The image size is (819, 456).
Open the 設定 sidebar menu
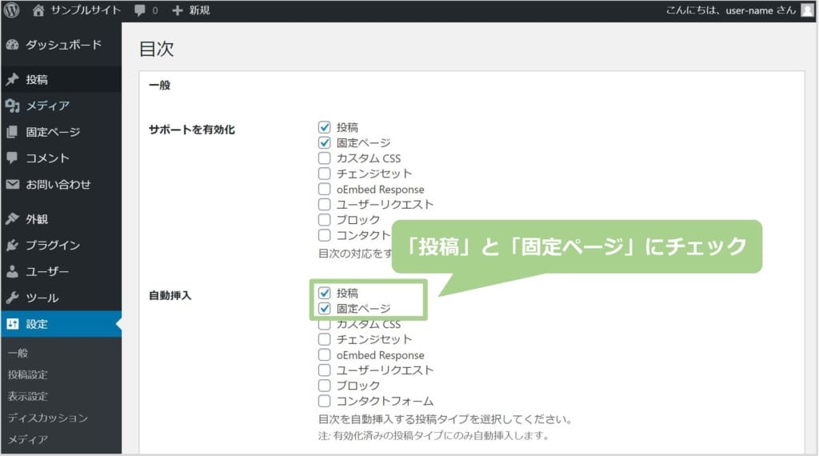(37, 324)
